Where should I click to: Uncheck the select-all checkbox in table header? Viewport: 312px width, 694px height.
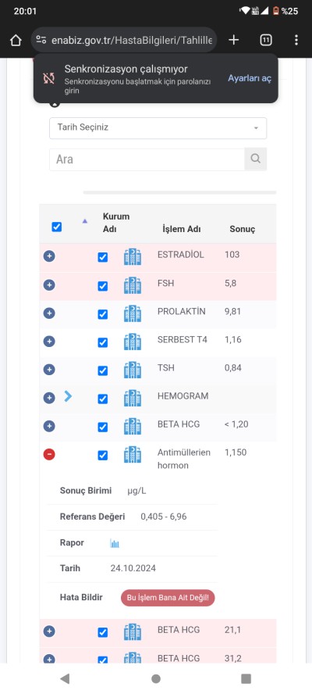click(x=57, y=227)
